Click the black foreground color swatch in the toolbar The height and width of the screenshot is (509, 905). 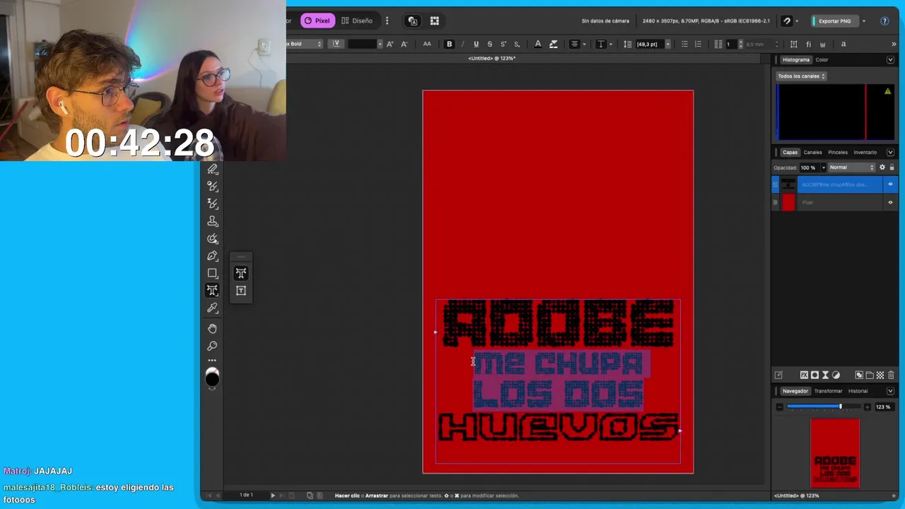point(212,380)
